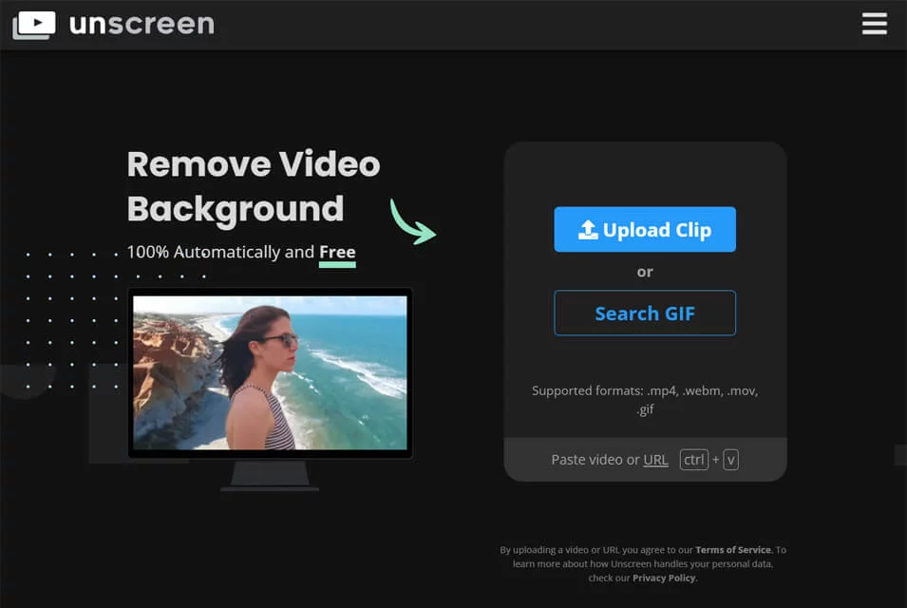Click the 'Paste video or' text

pos(595,460)
